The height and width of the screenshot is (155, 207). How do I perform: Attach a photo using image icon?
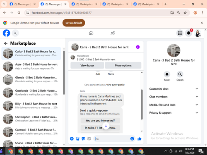pos(77,138)
